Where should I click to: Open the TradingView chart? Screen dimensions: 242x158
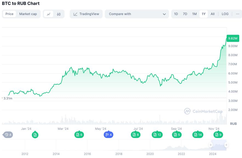pos(86,14)
